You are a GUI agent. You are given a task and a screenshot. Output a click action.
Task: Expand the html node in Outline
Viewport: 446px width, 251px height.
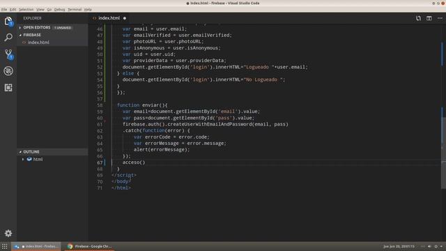point(23,160)
